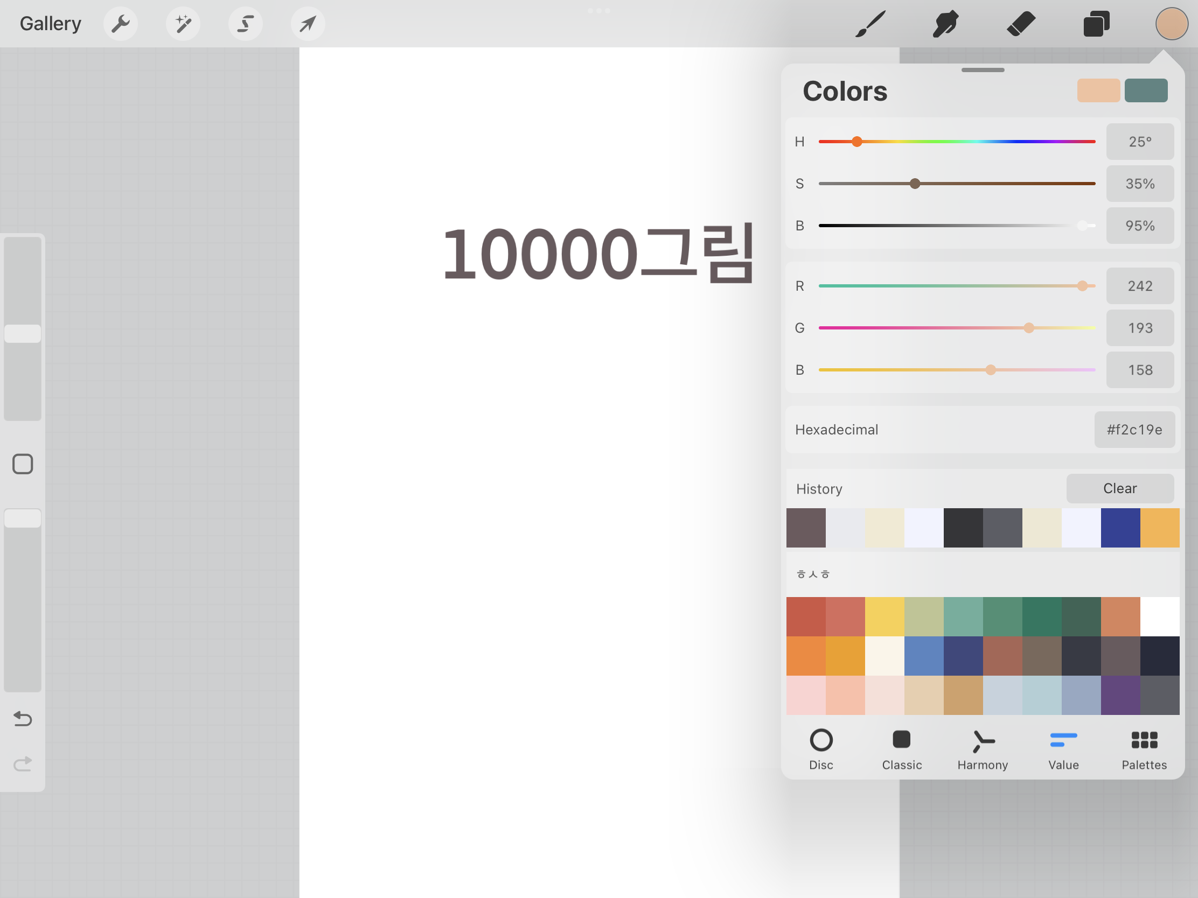
Task: Click the brush opacity sidebar slider
Action: (x=23, y=600)
